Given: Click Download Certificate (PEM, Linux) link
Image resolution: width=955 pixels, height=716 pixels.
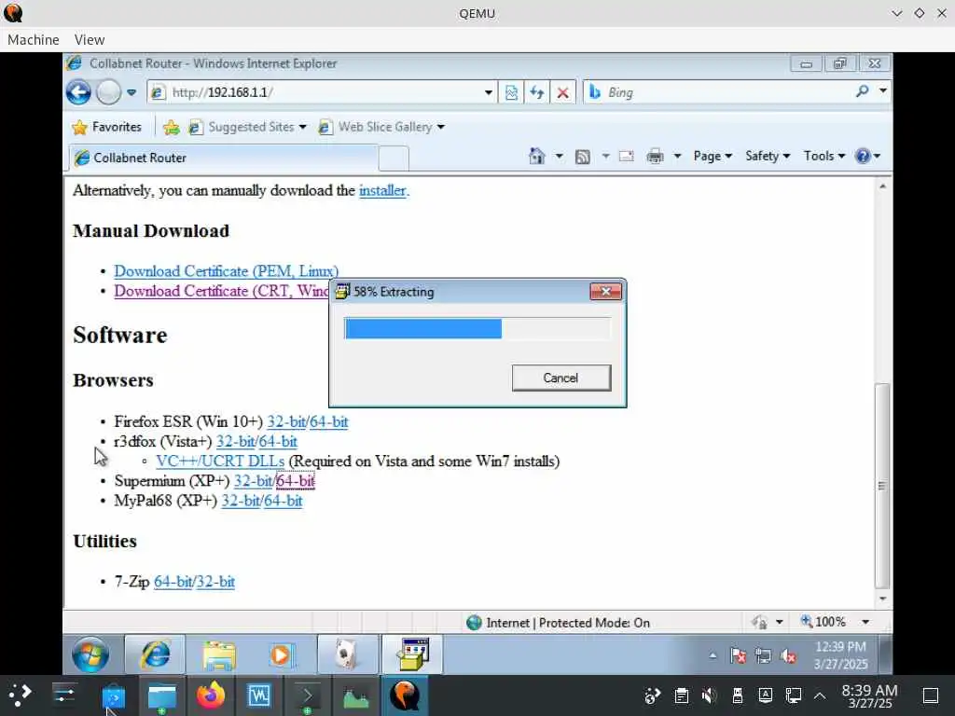Looking at the screenshot, I should coord(226,271).
